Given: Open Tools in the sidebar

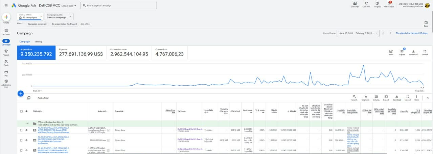Looking at the screenshot, I should (6, 63).
